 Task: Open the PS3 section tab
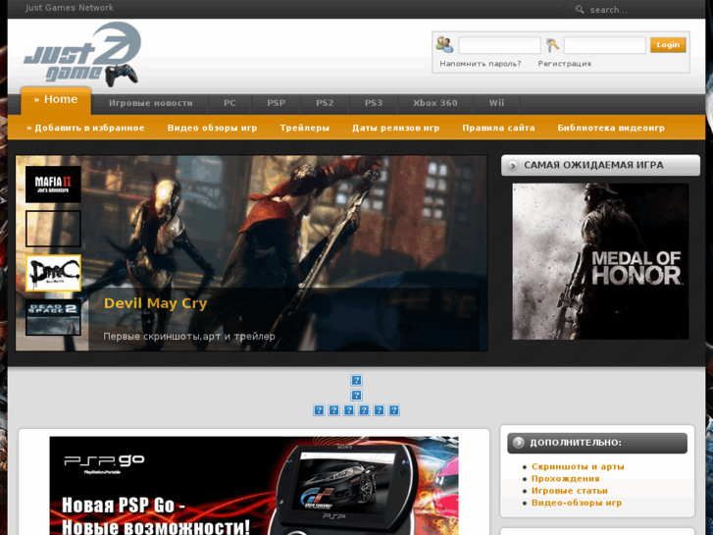pos(374,103)
